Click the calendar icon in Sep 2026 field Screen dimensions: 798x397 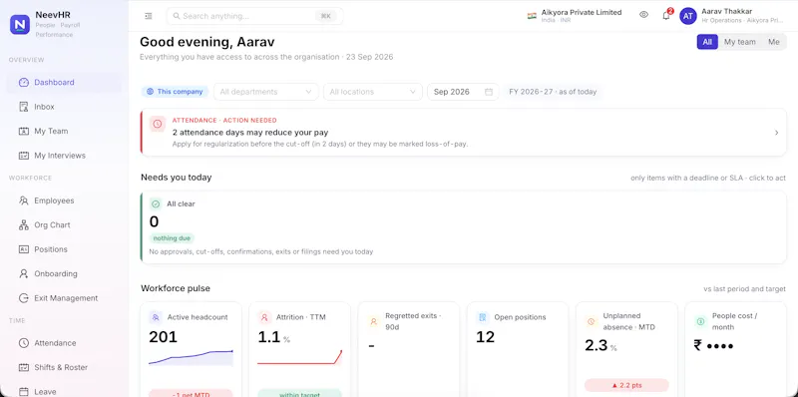[489, 92]
